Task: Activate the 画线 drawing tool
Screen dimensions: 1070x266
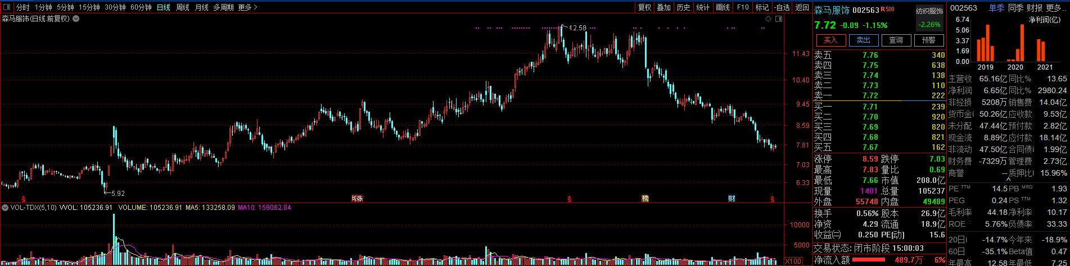Action: tap(723, 7)
